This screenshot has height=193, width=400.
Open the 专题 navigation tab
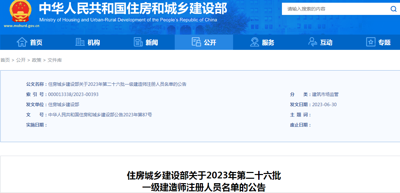click(x=375, y=42)
